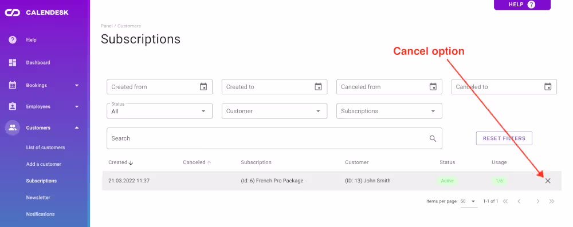Go to the Dashboard icon
Screen dimensions: 573x227
(x=13, y=62)
